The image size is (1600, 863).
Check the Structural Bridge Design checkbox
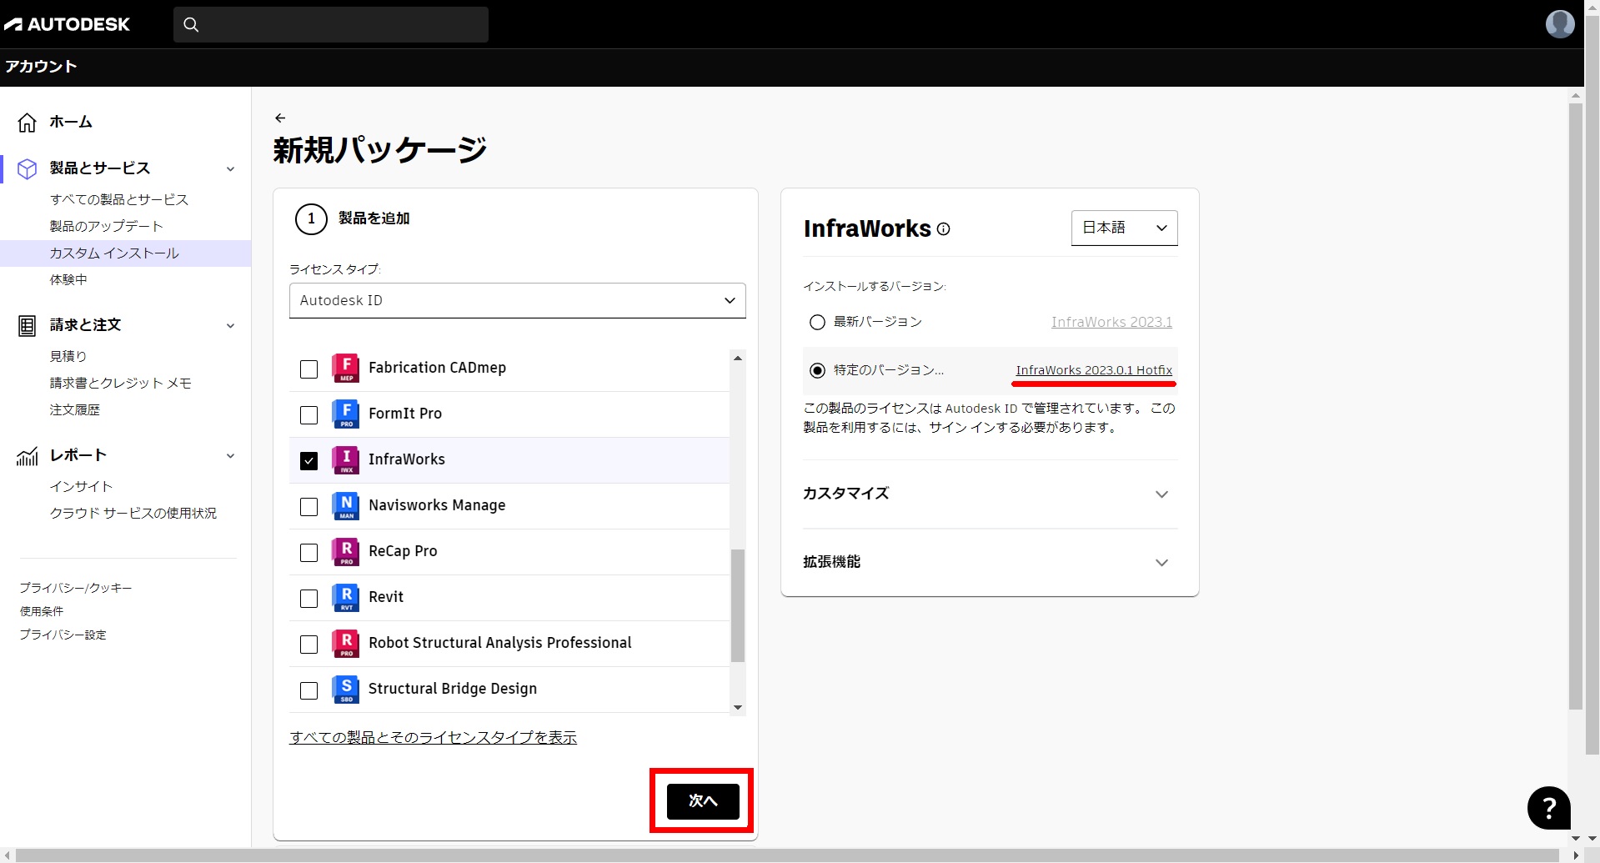point(308,690)
